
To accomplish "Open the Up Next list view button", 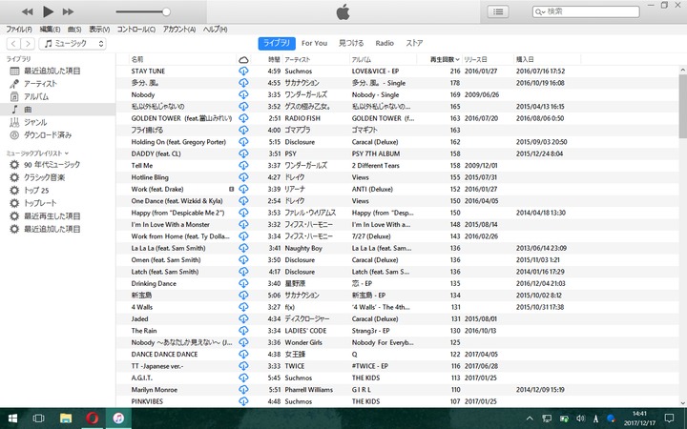I will 497,11.
